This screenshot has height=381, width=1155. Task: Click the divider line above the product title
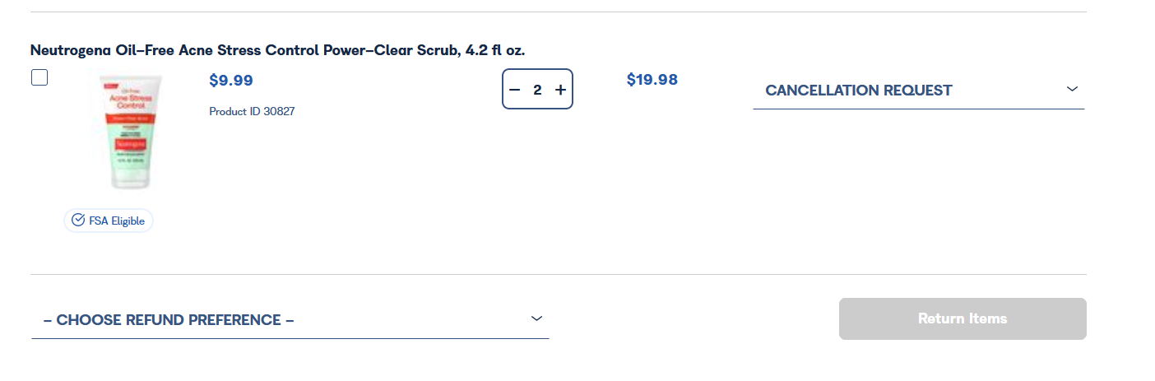click(x=558, y=12)
